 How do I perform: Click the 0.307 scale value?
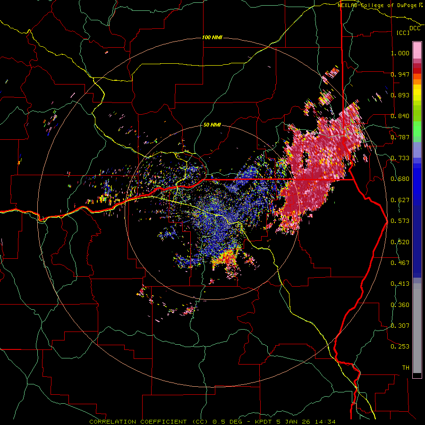coord(400,326)
